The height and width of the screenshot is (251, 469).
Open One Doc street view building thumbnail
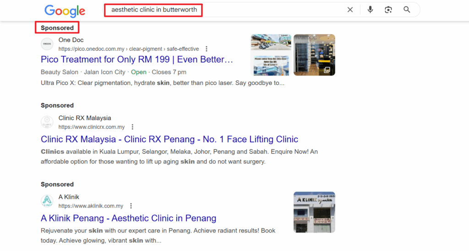click(x=271, y=55)
